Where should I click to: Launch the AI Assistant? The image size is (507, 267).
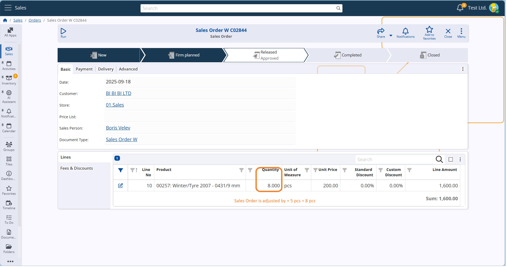(9, 97)
